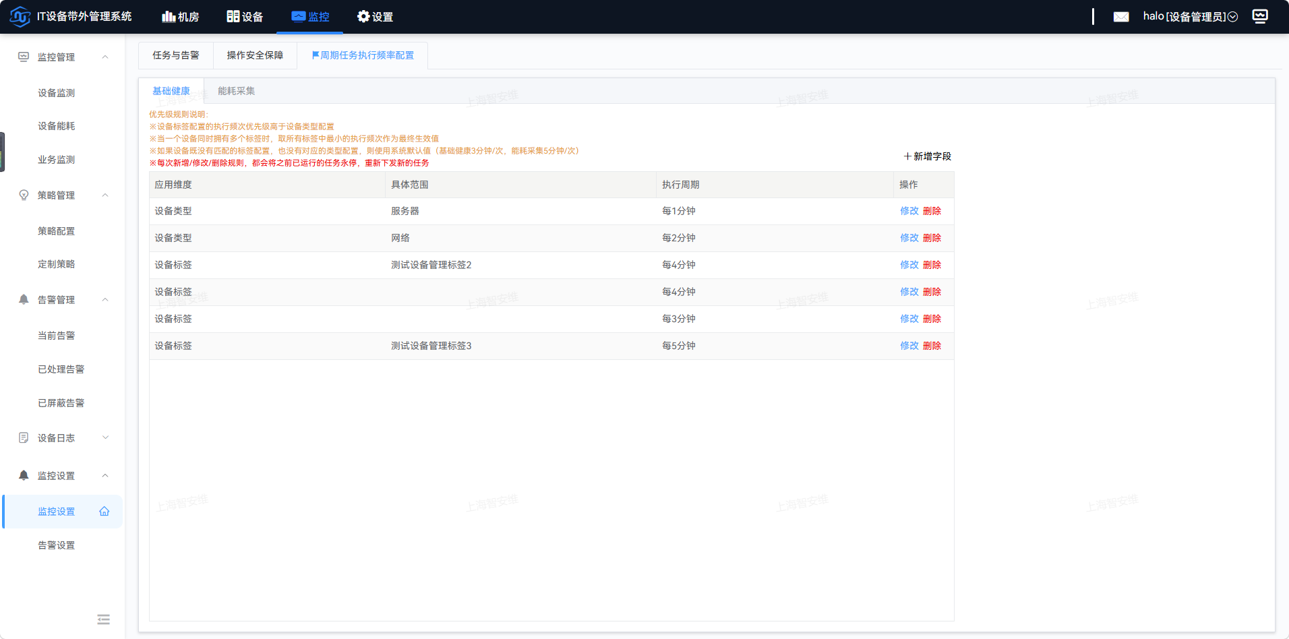Click the monitor screen icon at top right
This screenshot has width=1289, height=639.
[1260, 16]
